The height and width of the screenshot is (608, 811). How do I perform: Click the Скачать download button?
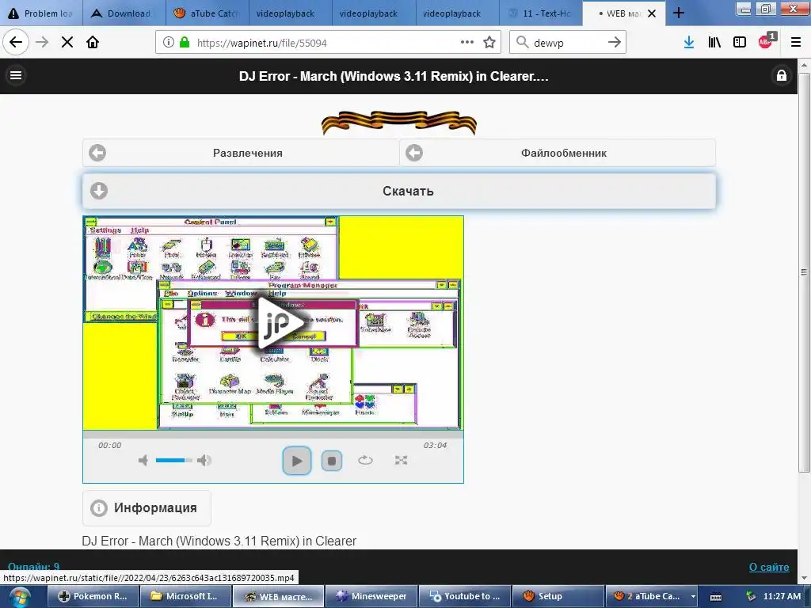pyautogui.click(x=399, y=191)
